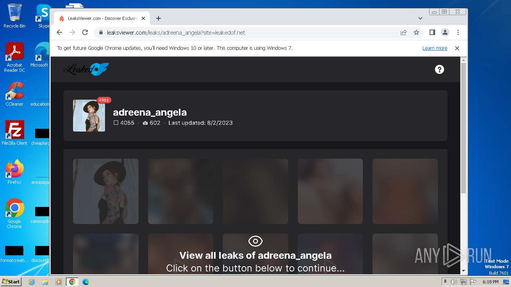Screen dimensions: 511x287
Task: Reload the current page
Action: click(85, 32)
